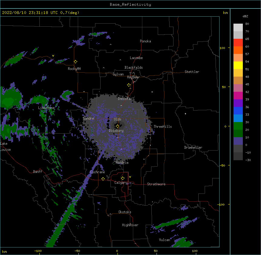Select the ThreeHills label
The width and height of the screenshot is (261, 255).
click(x=163, y=127)
